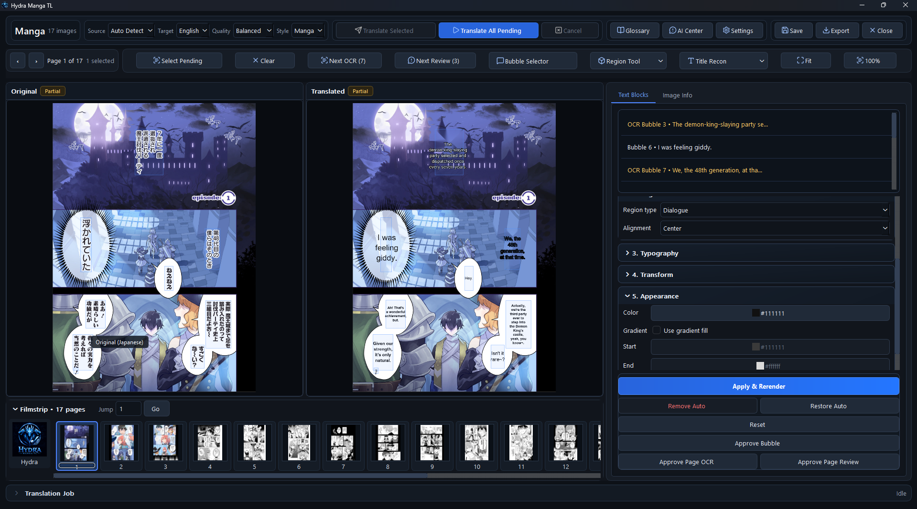
Task: Expand the 4. Transform section
Action: tap(756, 275)
